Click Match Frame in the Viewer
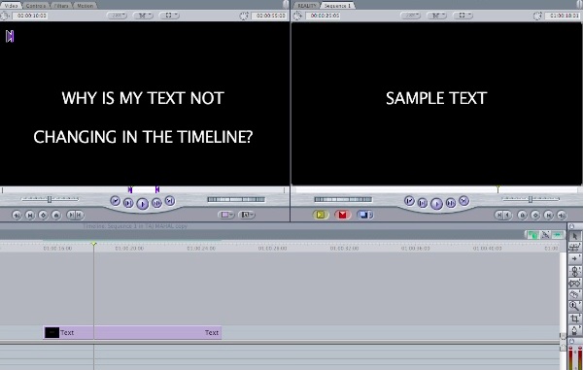This screenshot has height=370, width=583. point(17,215)
